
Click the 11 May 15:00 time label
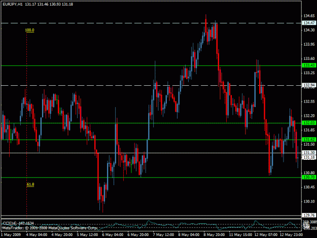[240, 235]
